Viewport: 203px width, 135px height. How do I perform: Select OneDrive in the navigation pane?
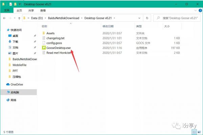click(x=17, y=84)
